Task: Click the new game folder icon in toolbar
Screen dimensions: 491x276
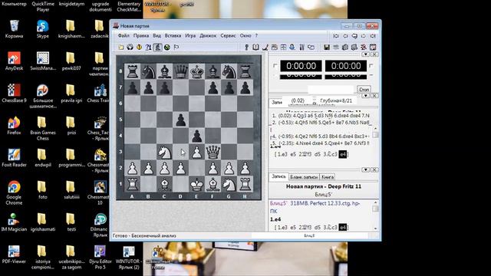Action: point(121,48)
